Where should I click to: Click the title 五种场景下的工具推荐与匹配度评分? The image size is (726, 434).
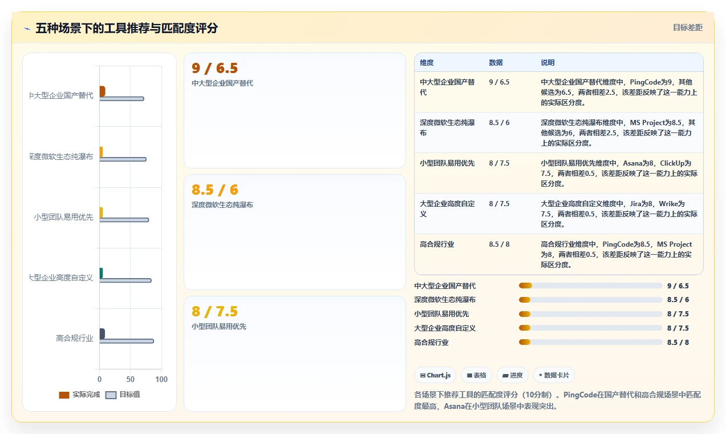pyautogui.click(x=127, y=28)
